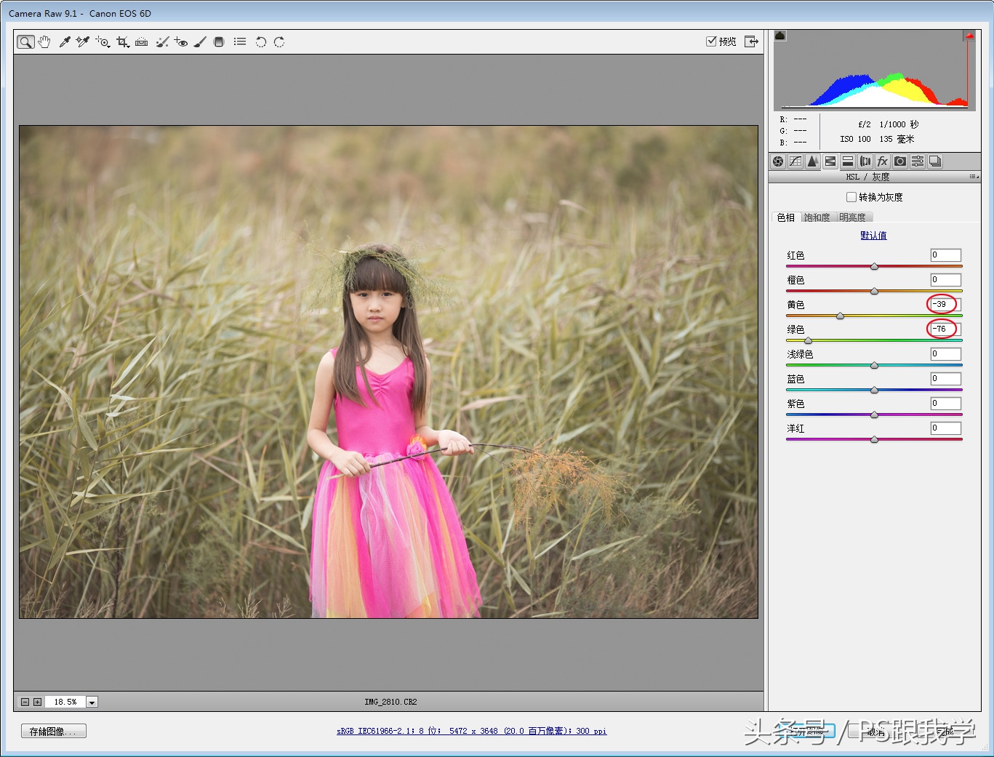
Task: Open the Tone Curve panel icon
Action: click(795, 161)
